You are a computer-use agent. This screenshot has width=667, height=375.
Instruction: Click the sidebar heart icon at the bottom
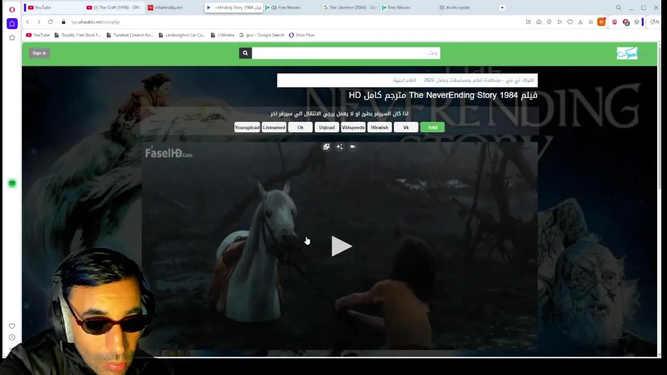12,326
